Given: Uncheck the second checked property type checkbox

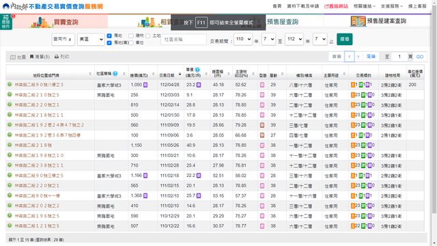Looking at the screenshot, I should (109, 42).
